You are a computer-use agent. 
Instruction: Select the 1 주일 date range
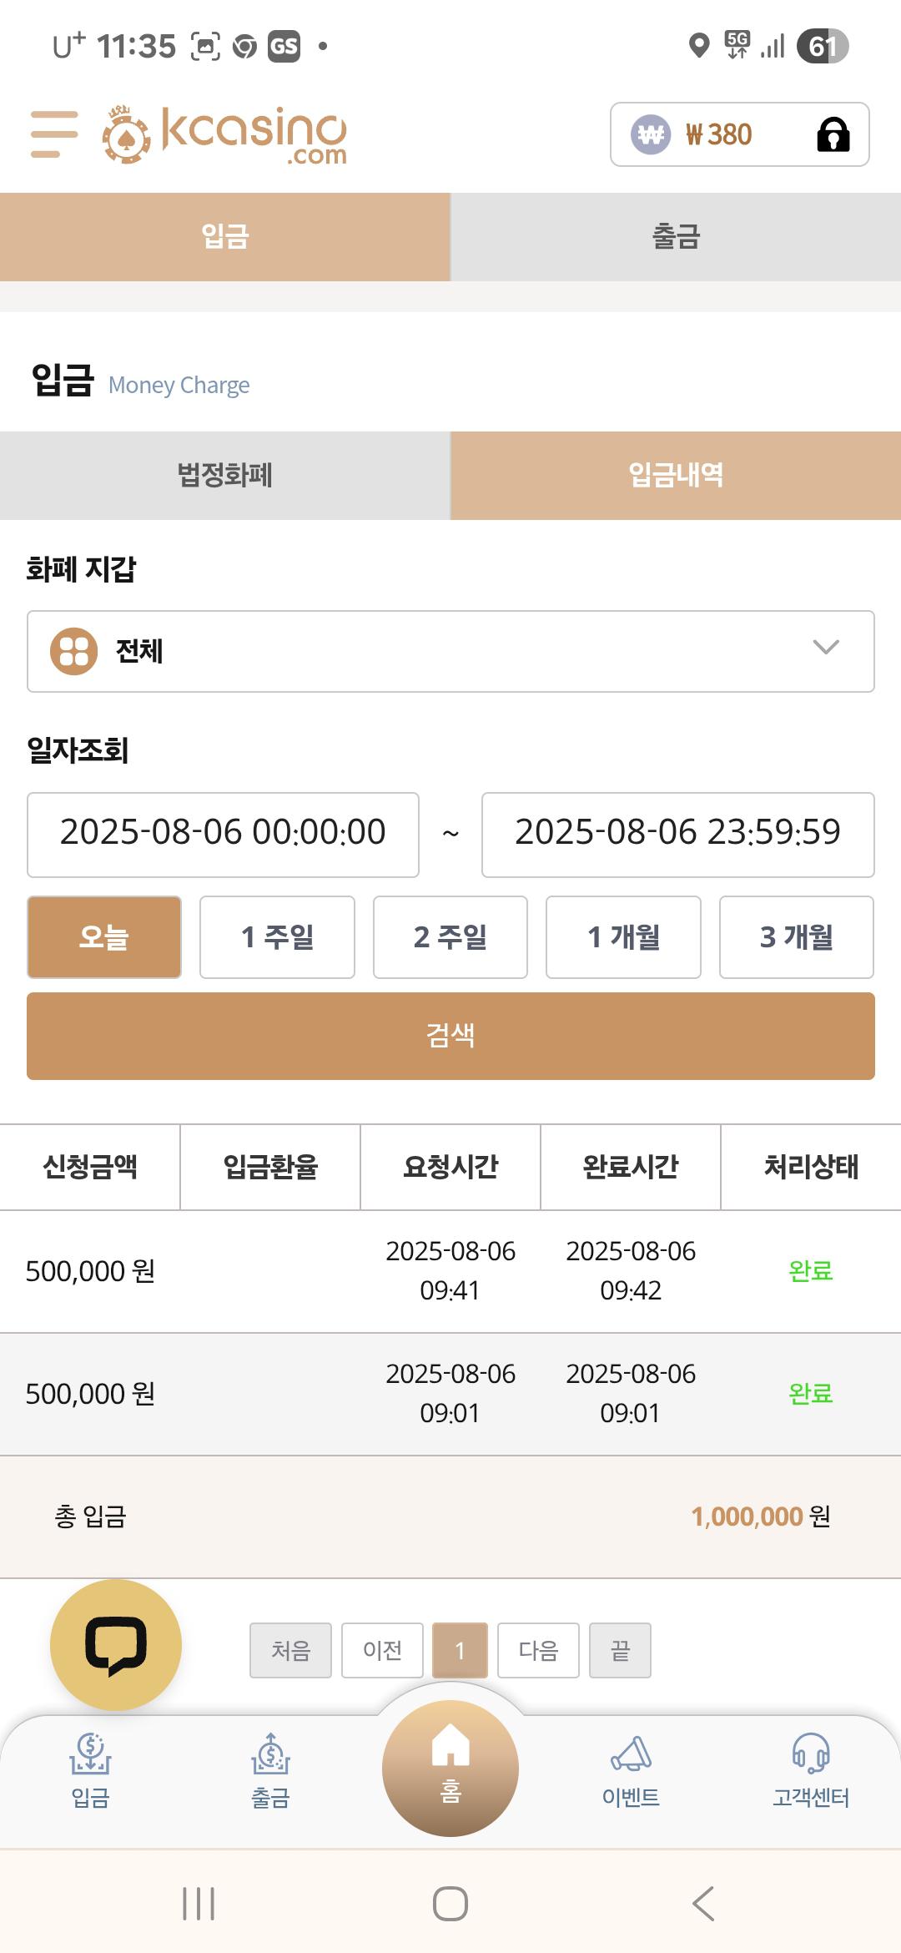[x=277, y=937]
